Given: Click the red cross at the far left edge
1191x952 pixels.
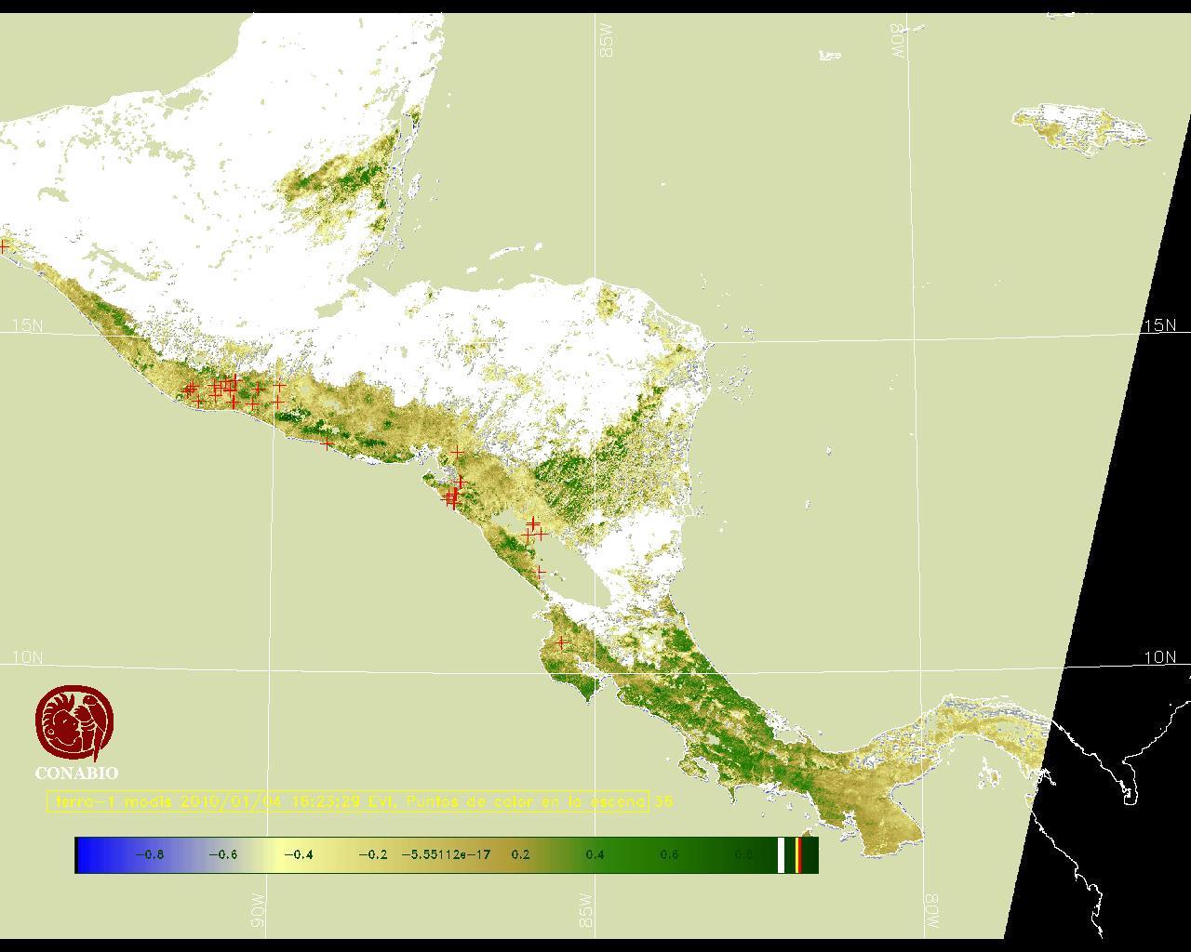Looking at the screenshot, I should (x=4, y=246).
